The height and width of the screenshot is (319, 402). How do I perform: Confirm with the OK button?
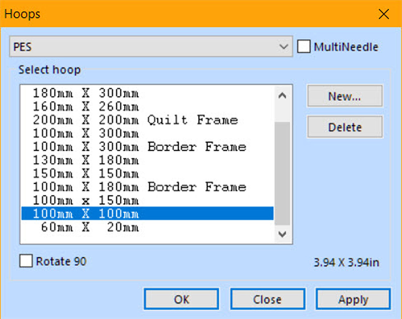pyautogui.click(x=181, y=299)
